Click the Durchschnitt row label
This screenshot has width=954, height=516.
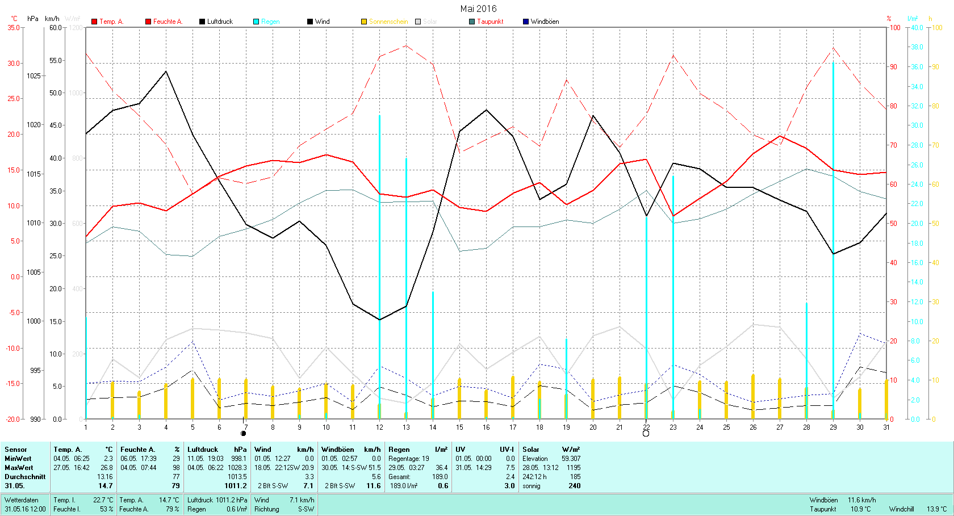tap(25, 477)
